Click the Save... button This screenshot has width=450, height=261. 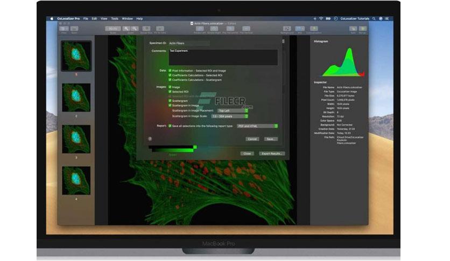[270, 139]
